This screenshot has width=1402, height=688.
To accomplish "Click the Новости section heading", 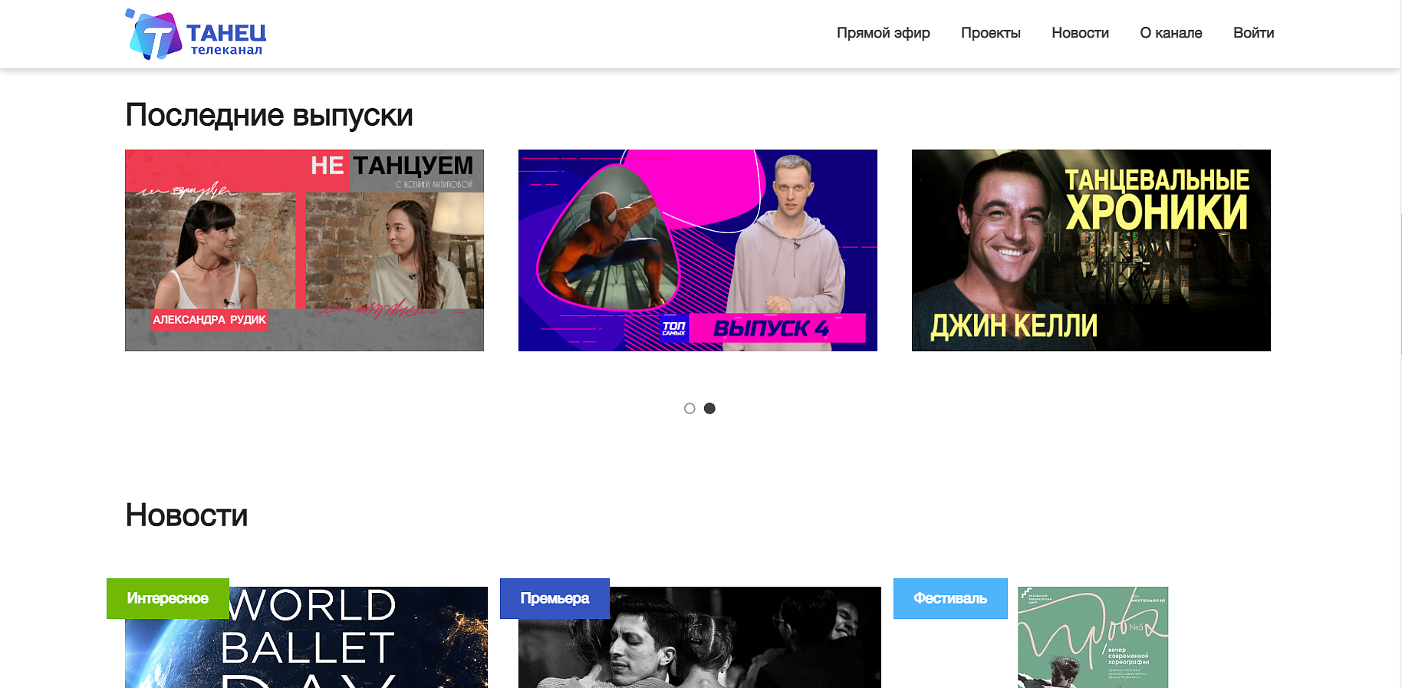I will pyautogui.click(x=186, y=515).
